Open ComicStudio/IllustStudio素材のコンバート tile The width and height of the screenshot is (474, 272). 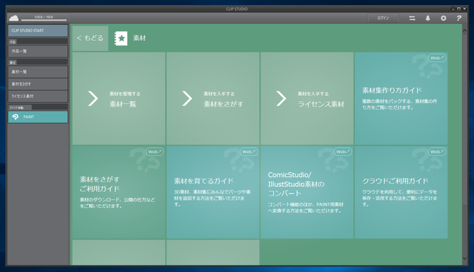[307, 192]
